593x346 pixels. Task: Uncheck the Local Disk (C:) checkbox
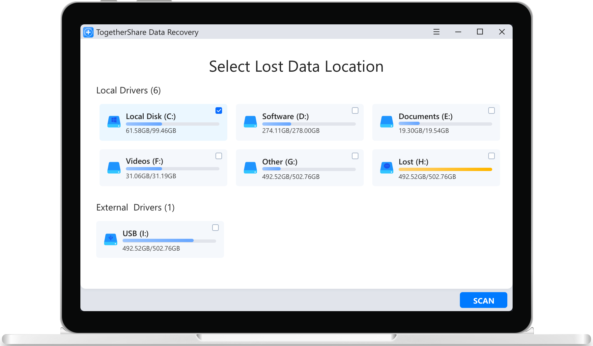tap(219, 111)
